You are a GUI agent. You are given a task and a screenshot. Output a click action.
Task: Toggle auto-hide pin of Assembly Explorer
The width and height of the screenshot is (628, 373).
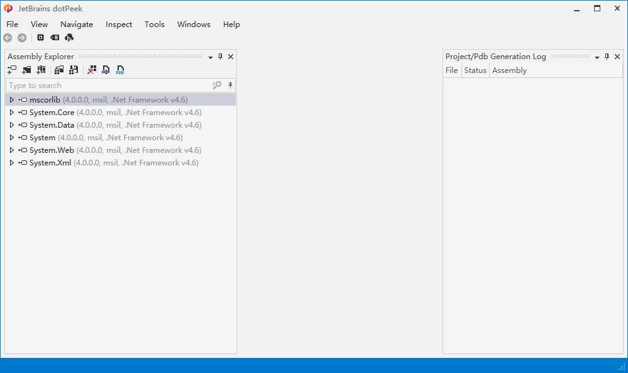pos(220,57)
